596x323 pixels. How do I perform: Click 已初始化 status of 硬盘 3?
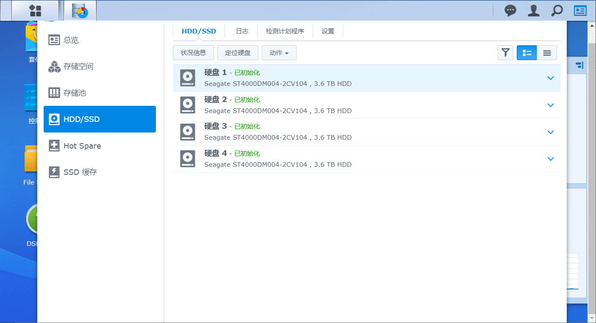click(x=247, y=127)
